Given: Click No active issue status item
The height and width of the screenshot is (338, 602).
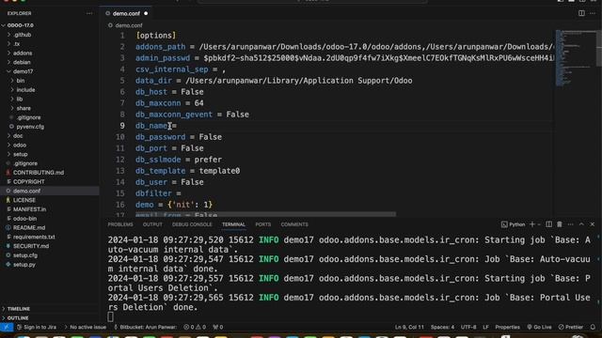Looking at the screenshot, I should pyautogui.click(x=86, y=328).
